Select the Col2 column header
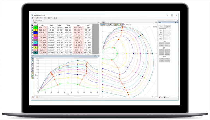210x120 pixels. point(59,25)
